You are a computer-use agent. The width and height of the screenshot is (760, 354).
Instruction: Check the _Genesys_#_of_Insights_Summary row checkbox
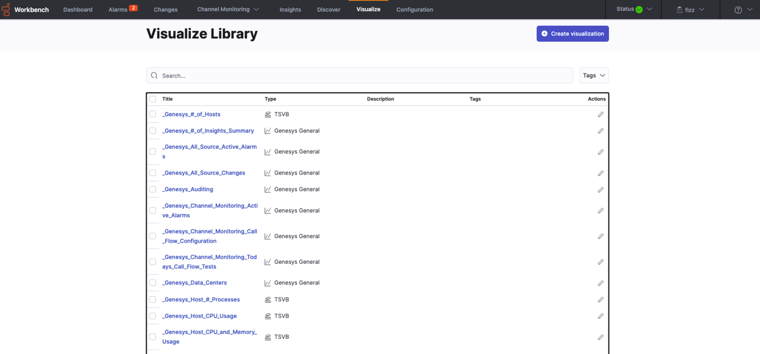click(x=153, y=130)
